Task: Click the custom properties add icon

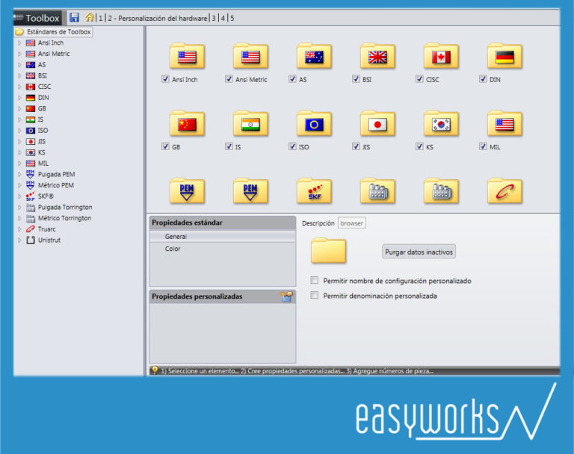Action: pos(287,296)
